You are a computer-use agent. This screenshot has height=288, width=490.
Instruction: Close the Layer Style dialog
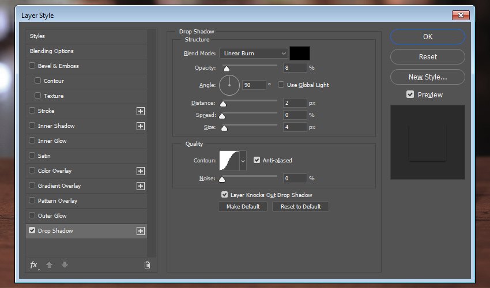[x=461, y=15]
